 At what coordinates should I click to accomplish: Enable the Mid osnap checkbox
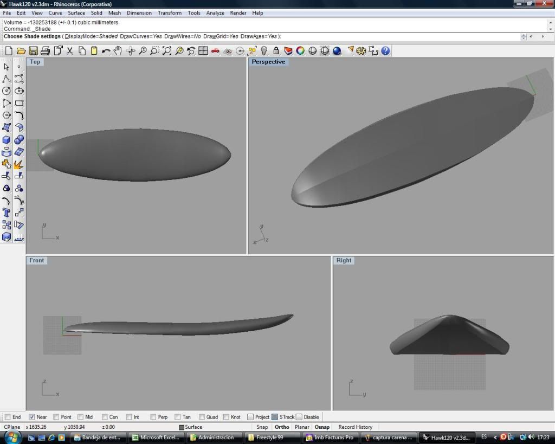point(80,417)
